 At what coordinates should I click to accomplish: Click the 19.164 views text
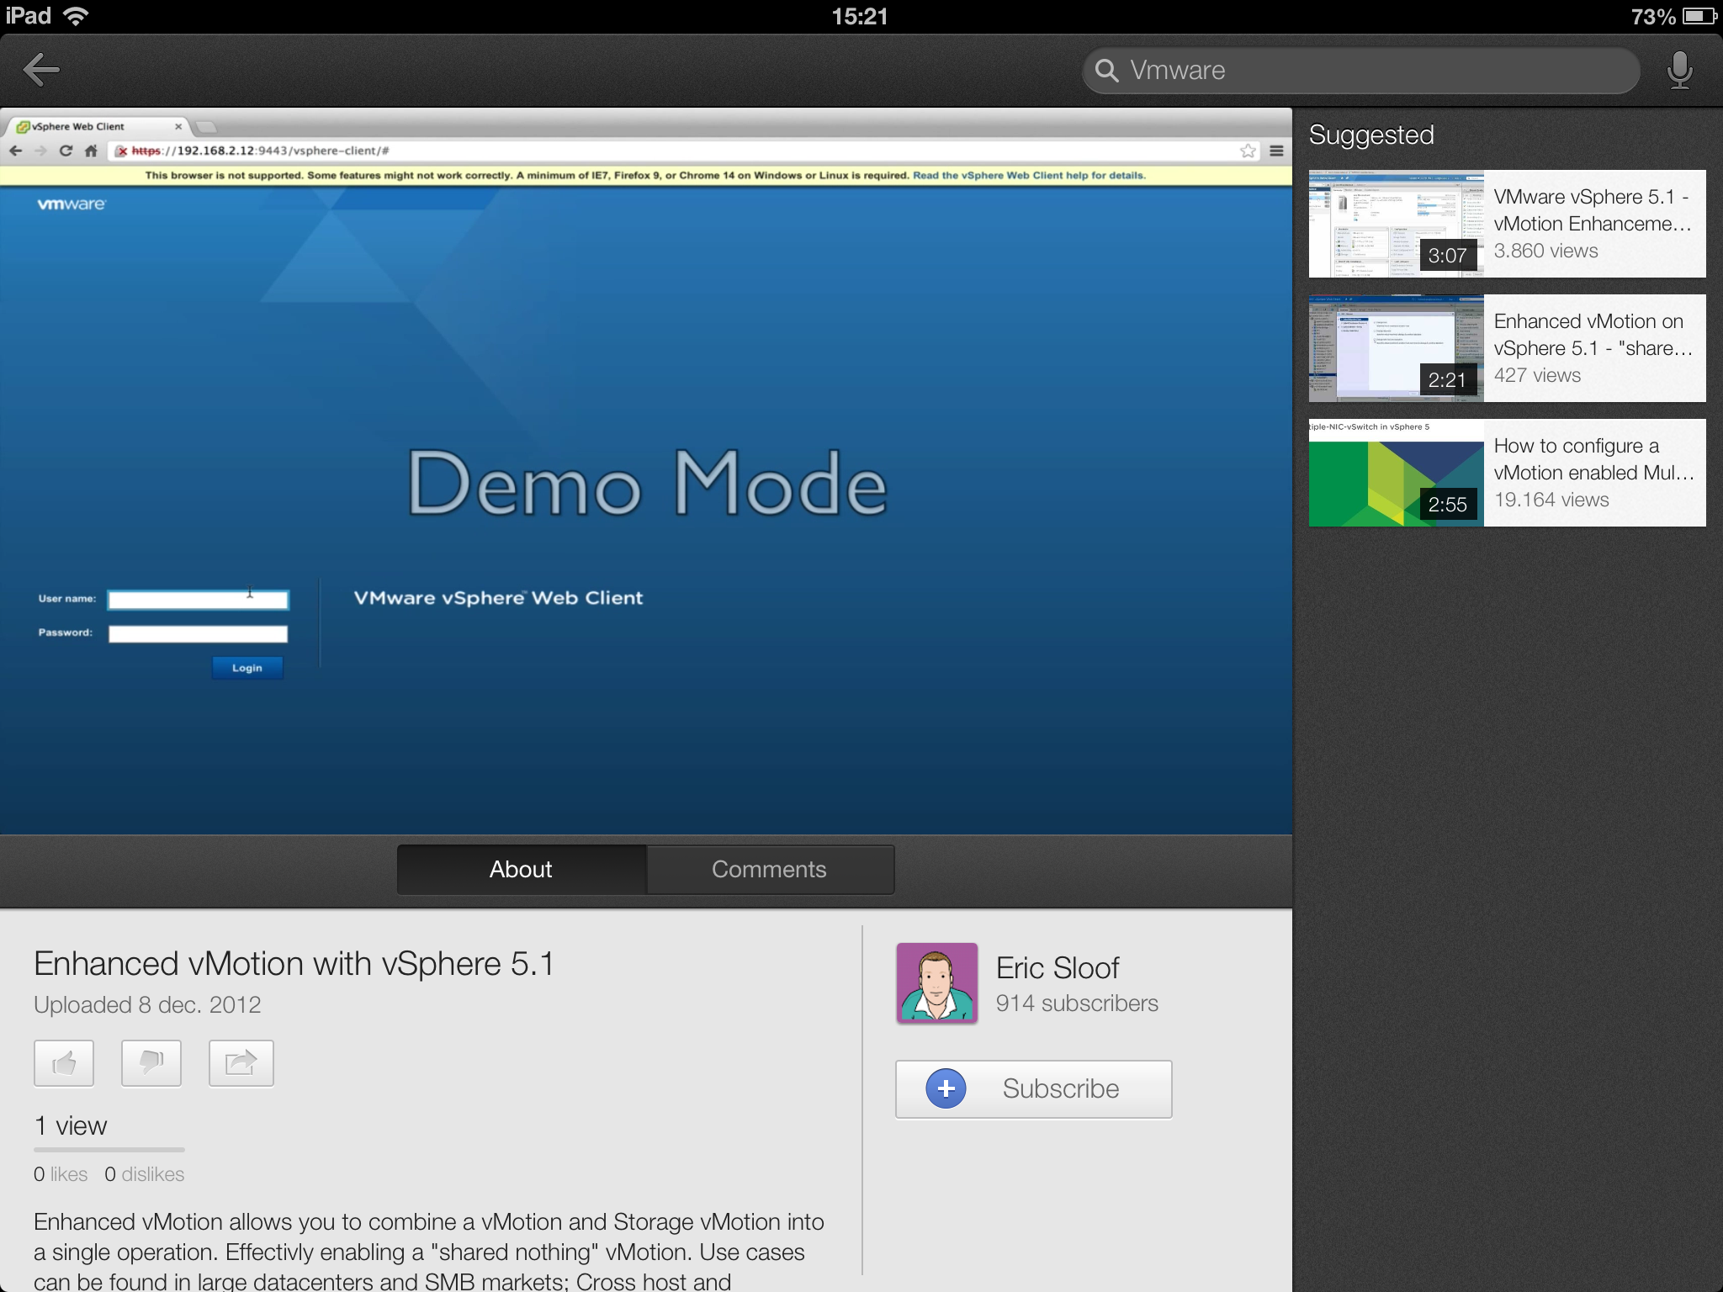click(1551, 500)
